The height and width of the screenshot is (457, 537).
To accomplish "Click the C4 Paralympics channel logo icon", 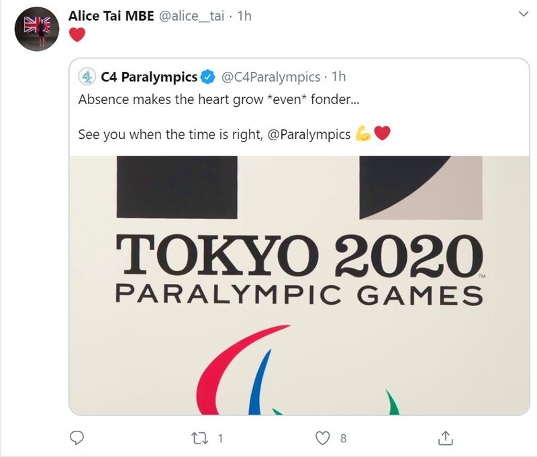I will [88, 77].
